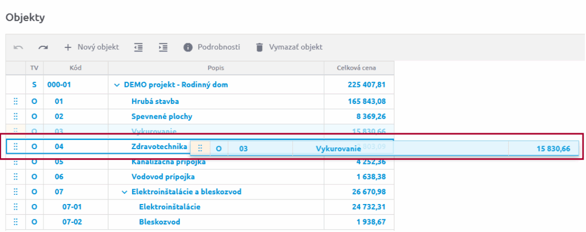Open Podrobnosti details info

coord(212,47)
